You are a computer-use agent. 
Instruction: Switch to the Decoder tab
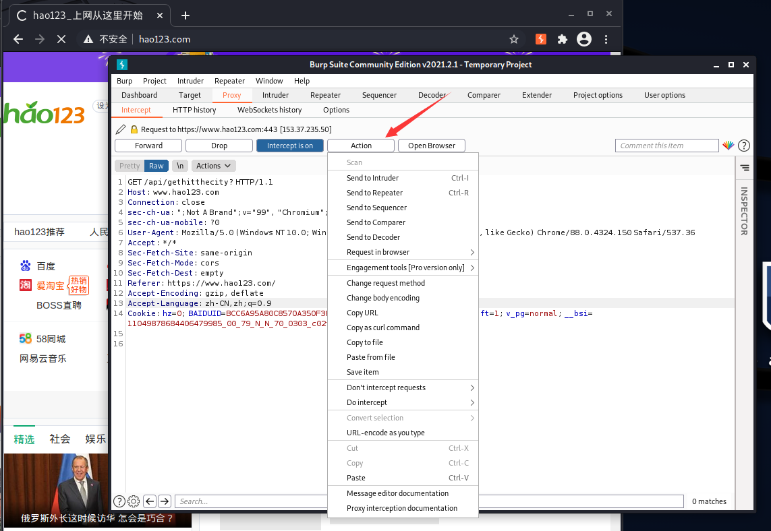pos(432,95)
